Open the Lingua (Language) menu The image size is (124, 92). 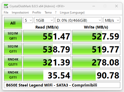pos(72,12)
